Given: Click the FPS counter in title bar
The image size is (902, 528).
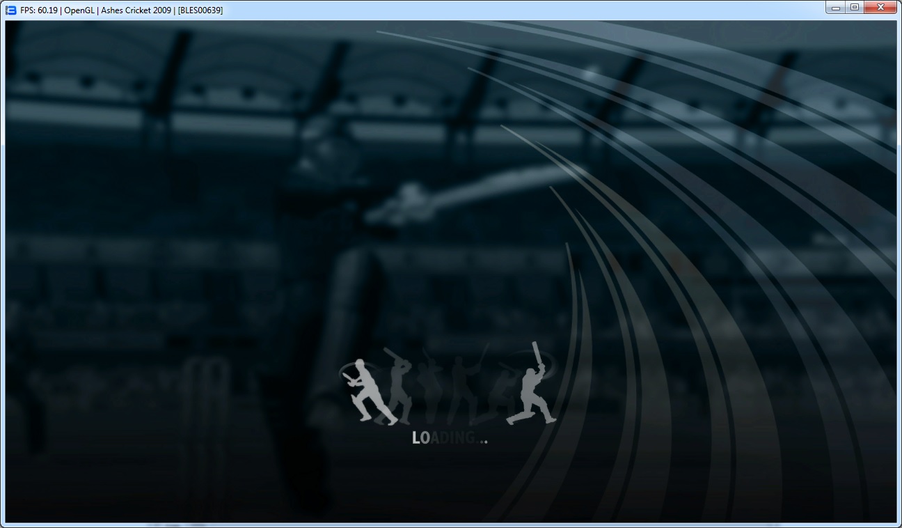Looking at the screenshot, I should pyautogui.click(x=39, y=10).
